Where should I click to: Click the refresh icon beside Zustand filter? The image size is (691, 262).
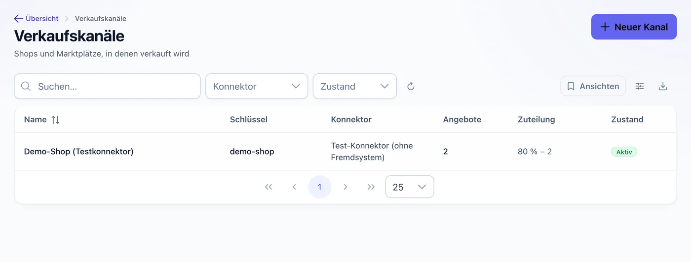pos(411,86)
